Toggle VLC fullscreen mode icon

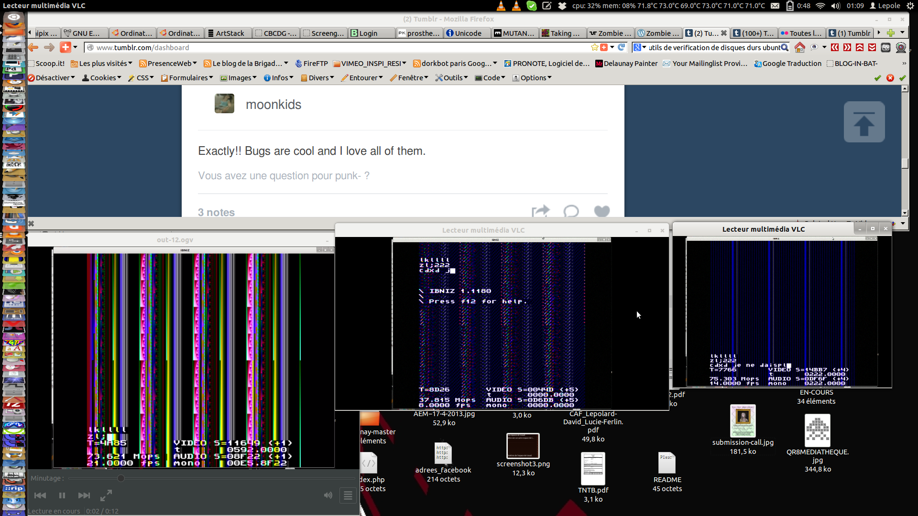coord(106,495)
